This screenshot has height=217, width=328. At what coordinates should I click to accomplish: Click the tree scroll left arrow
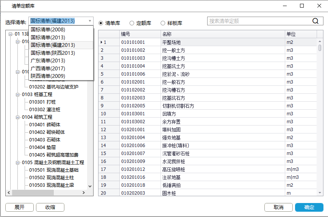(x=9, y=192)
